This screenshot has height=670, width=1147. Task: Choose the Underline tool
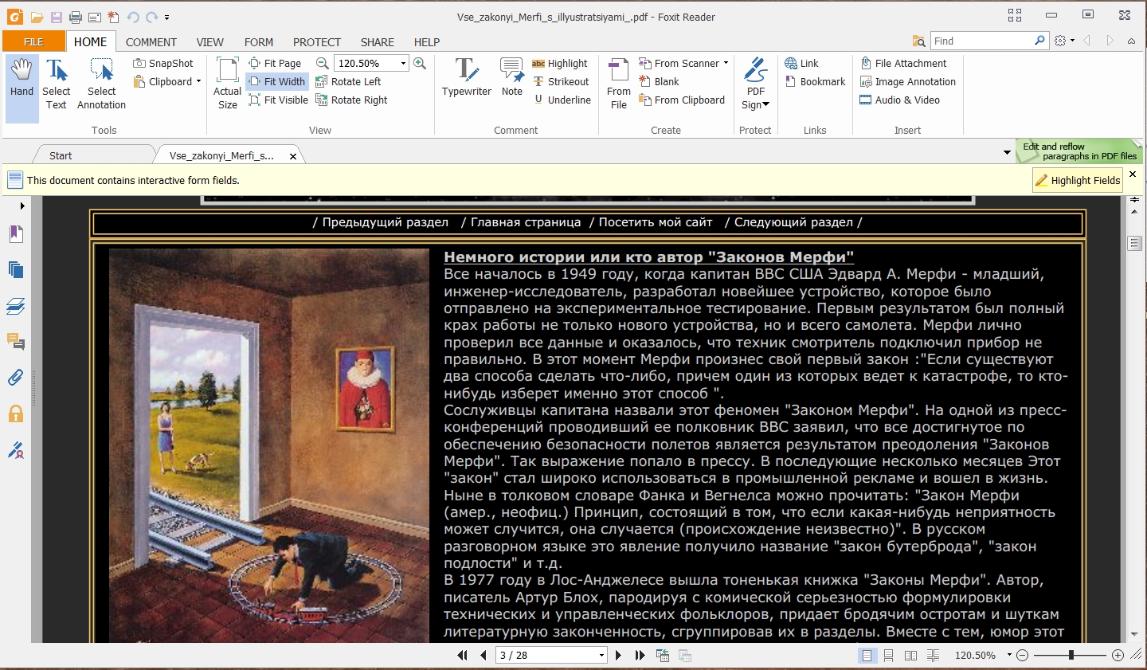(562, 100)
